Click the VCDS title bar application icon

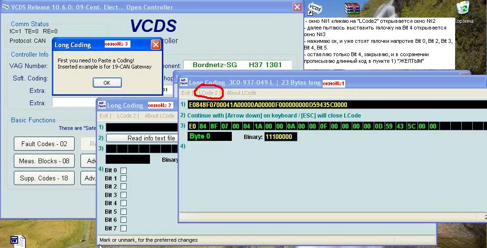pyautogui.click(x=6, y=7)
